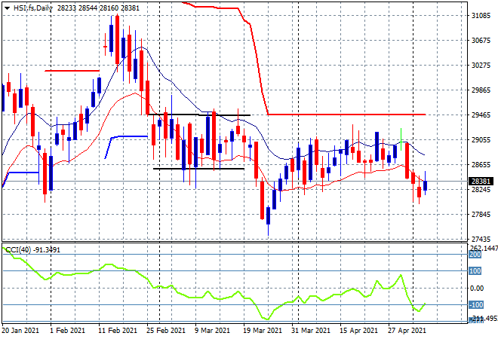Click the 29055 price axis label
Image resolution: width=498 pixels, height=339 pixels.
coord(481,140)
